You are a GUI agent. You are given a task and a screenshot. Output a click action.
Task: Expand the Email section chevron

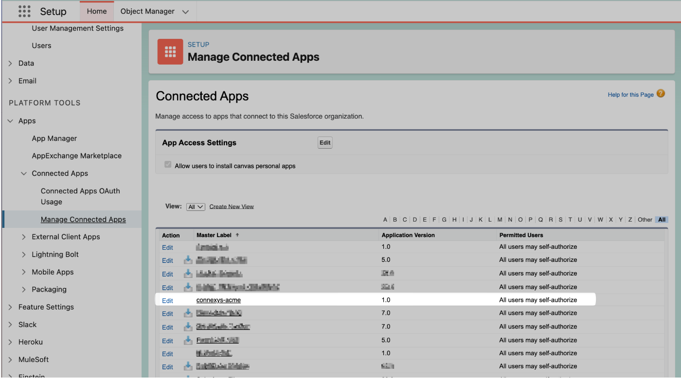click(10, 81)
